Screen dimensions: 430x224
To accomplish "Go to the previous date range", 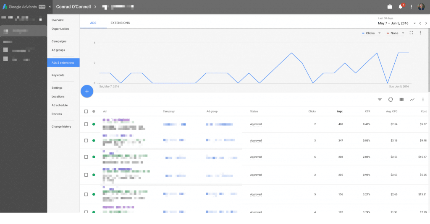I will (420, 23).
